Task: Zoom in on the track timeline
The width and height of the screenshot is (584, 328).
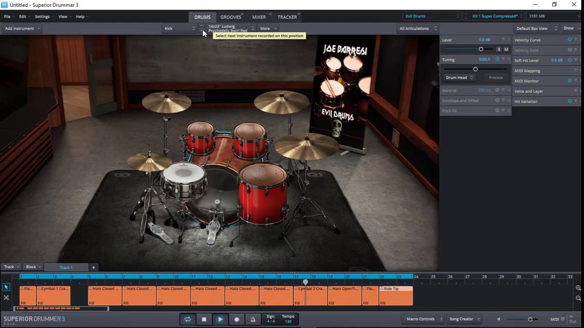Action: point(578,288)
